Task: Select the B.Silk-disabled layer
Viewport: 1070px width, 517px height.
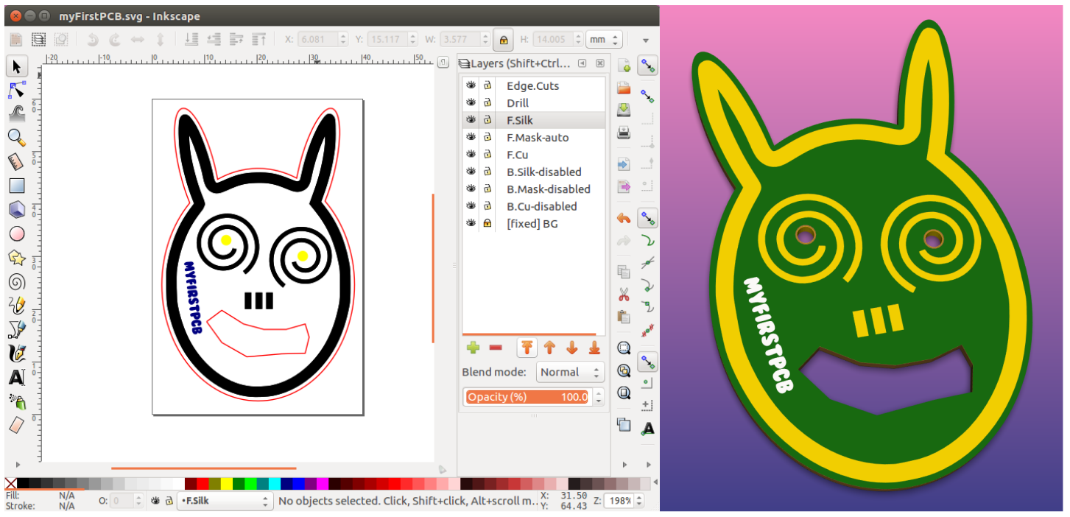Action: pos(543,172)
